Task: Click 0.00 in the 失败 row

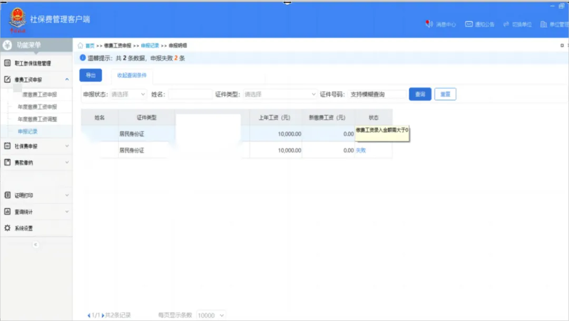Action: pos(348,150)
